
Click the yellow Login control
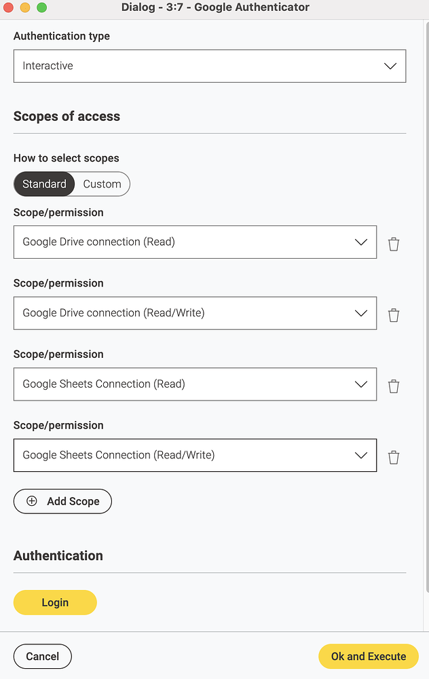[x=54, y=602]
